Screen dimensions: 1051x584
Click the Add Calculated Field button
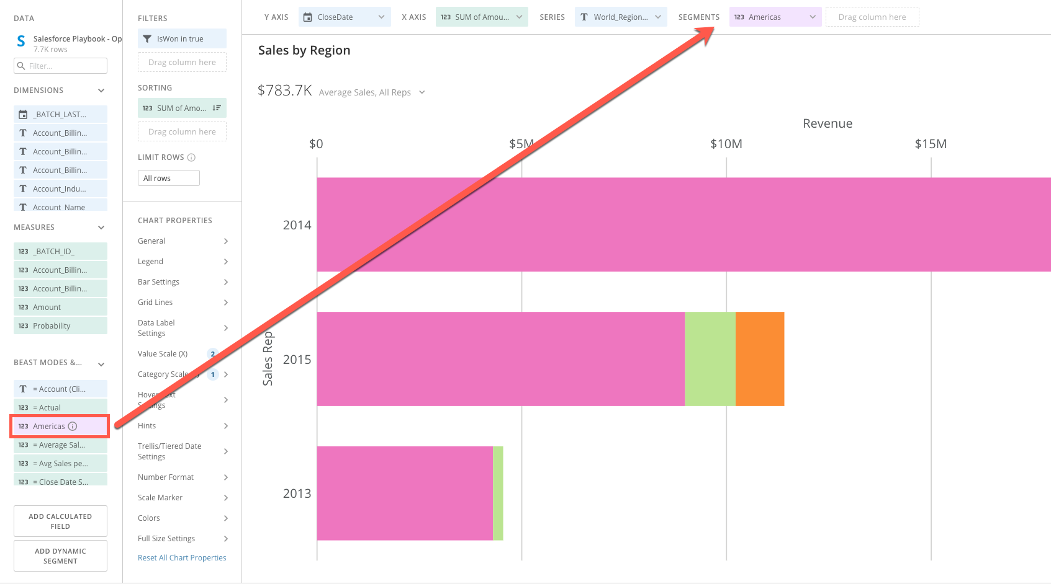point(60,521)
